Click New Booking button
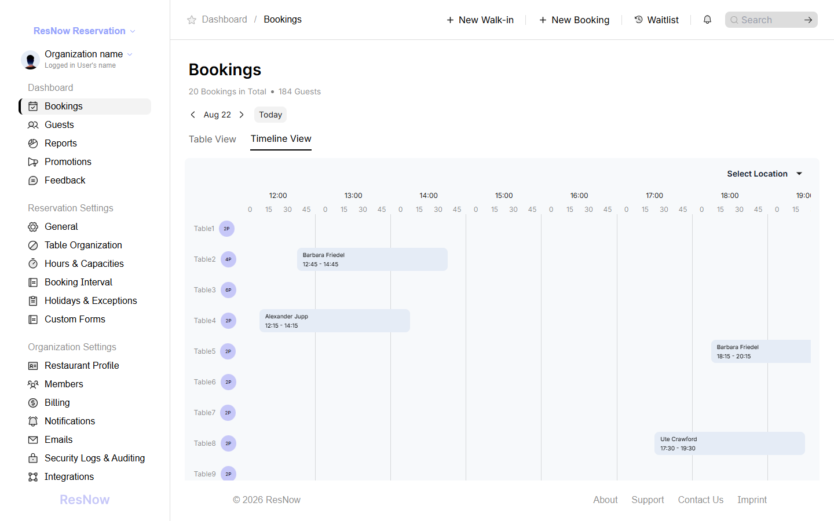 [574, 20]
